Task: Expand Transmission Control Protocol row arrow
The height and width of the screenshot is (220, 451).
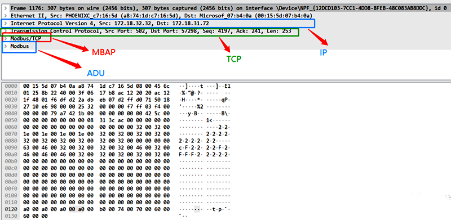Action: pyautogui.click(x=6, y=31)
